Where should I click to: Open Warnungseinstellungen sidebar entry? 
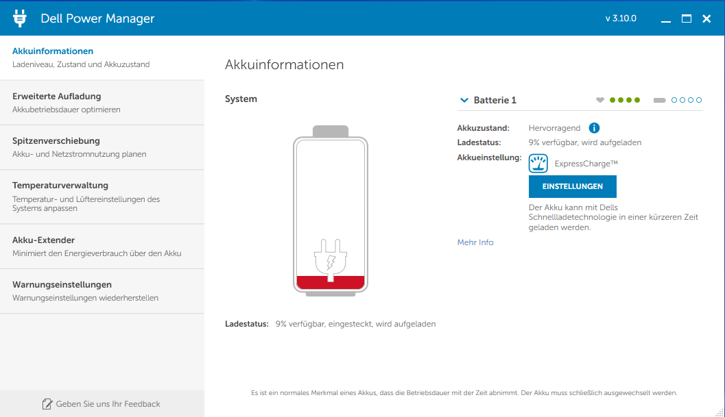102,291
